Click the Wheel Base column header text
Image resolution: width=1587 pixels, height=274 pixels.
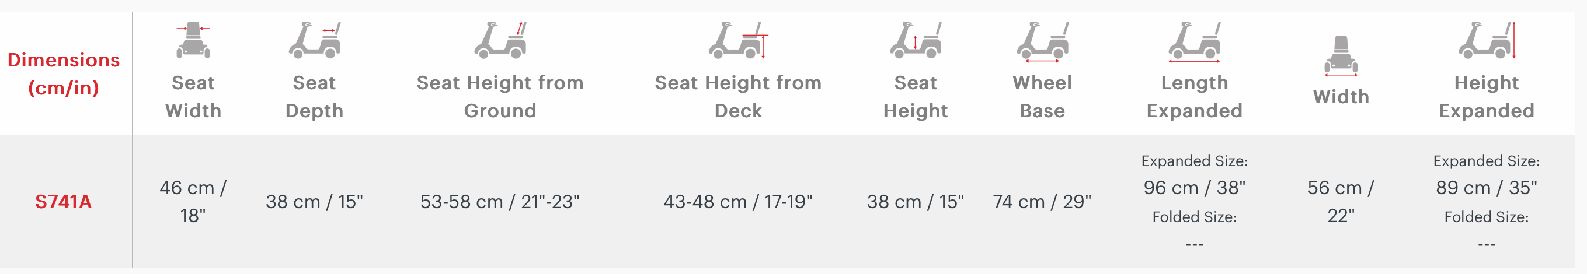[1042, 97]
